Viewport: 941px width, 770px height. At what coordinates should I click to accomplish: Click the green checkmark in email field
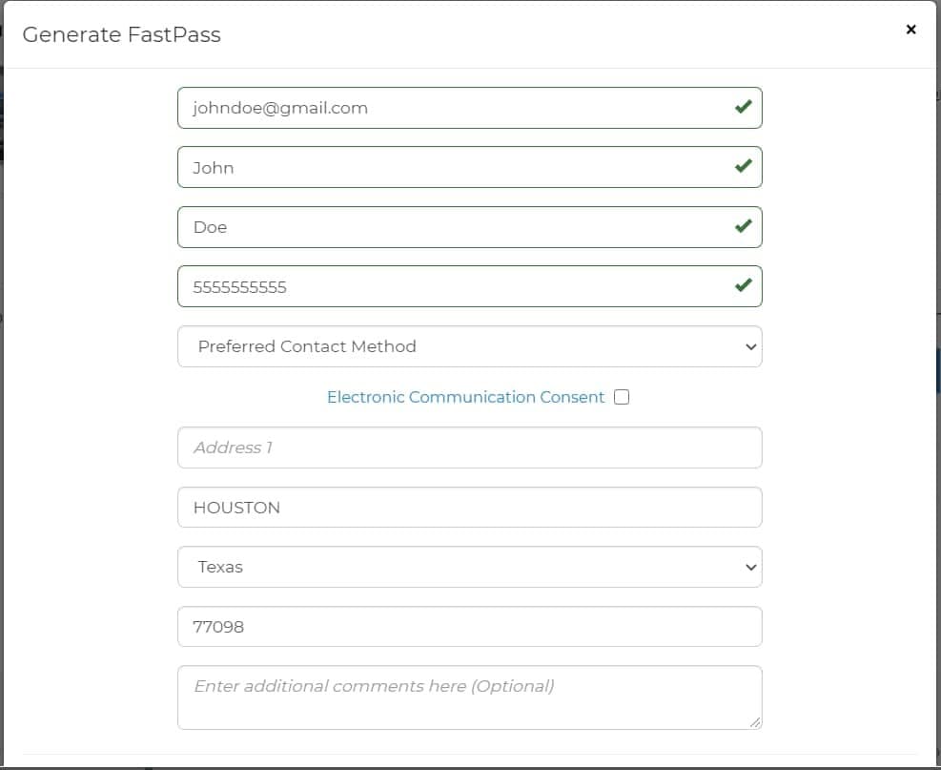(743, 107)
